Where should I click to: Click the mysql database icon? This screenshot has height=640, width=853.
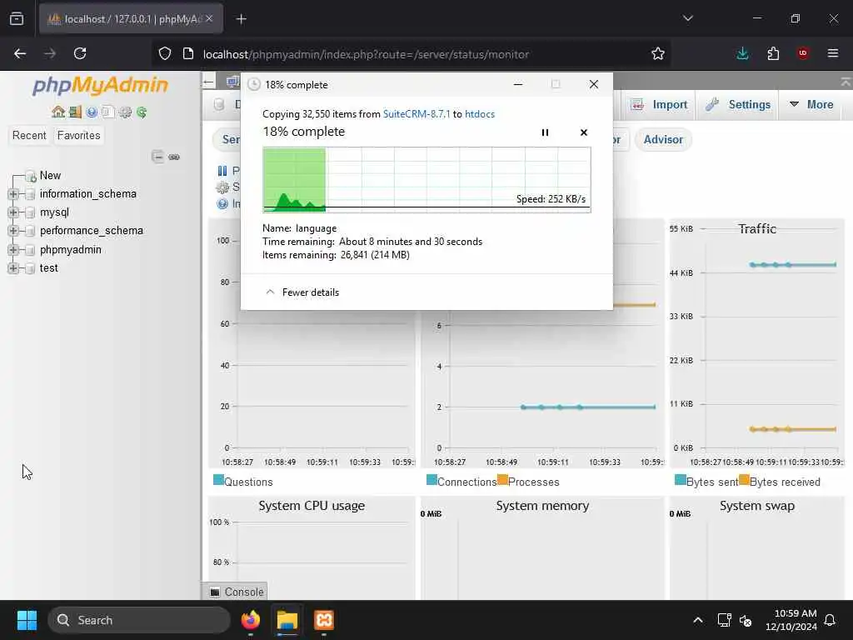(31, 212)
